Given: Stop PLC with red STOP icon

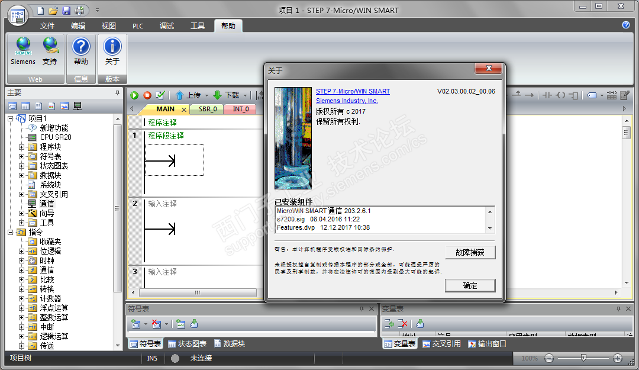Looking at the screenshot, I should 147,95.
